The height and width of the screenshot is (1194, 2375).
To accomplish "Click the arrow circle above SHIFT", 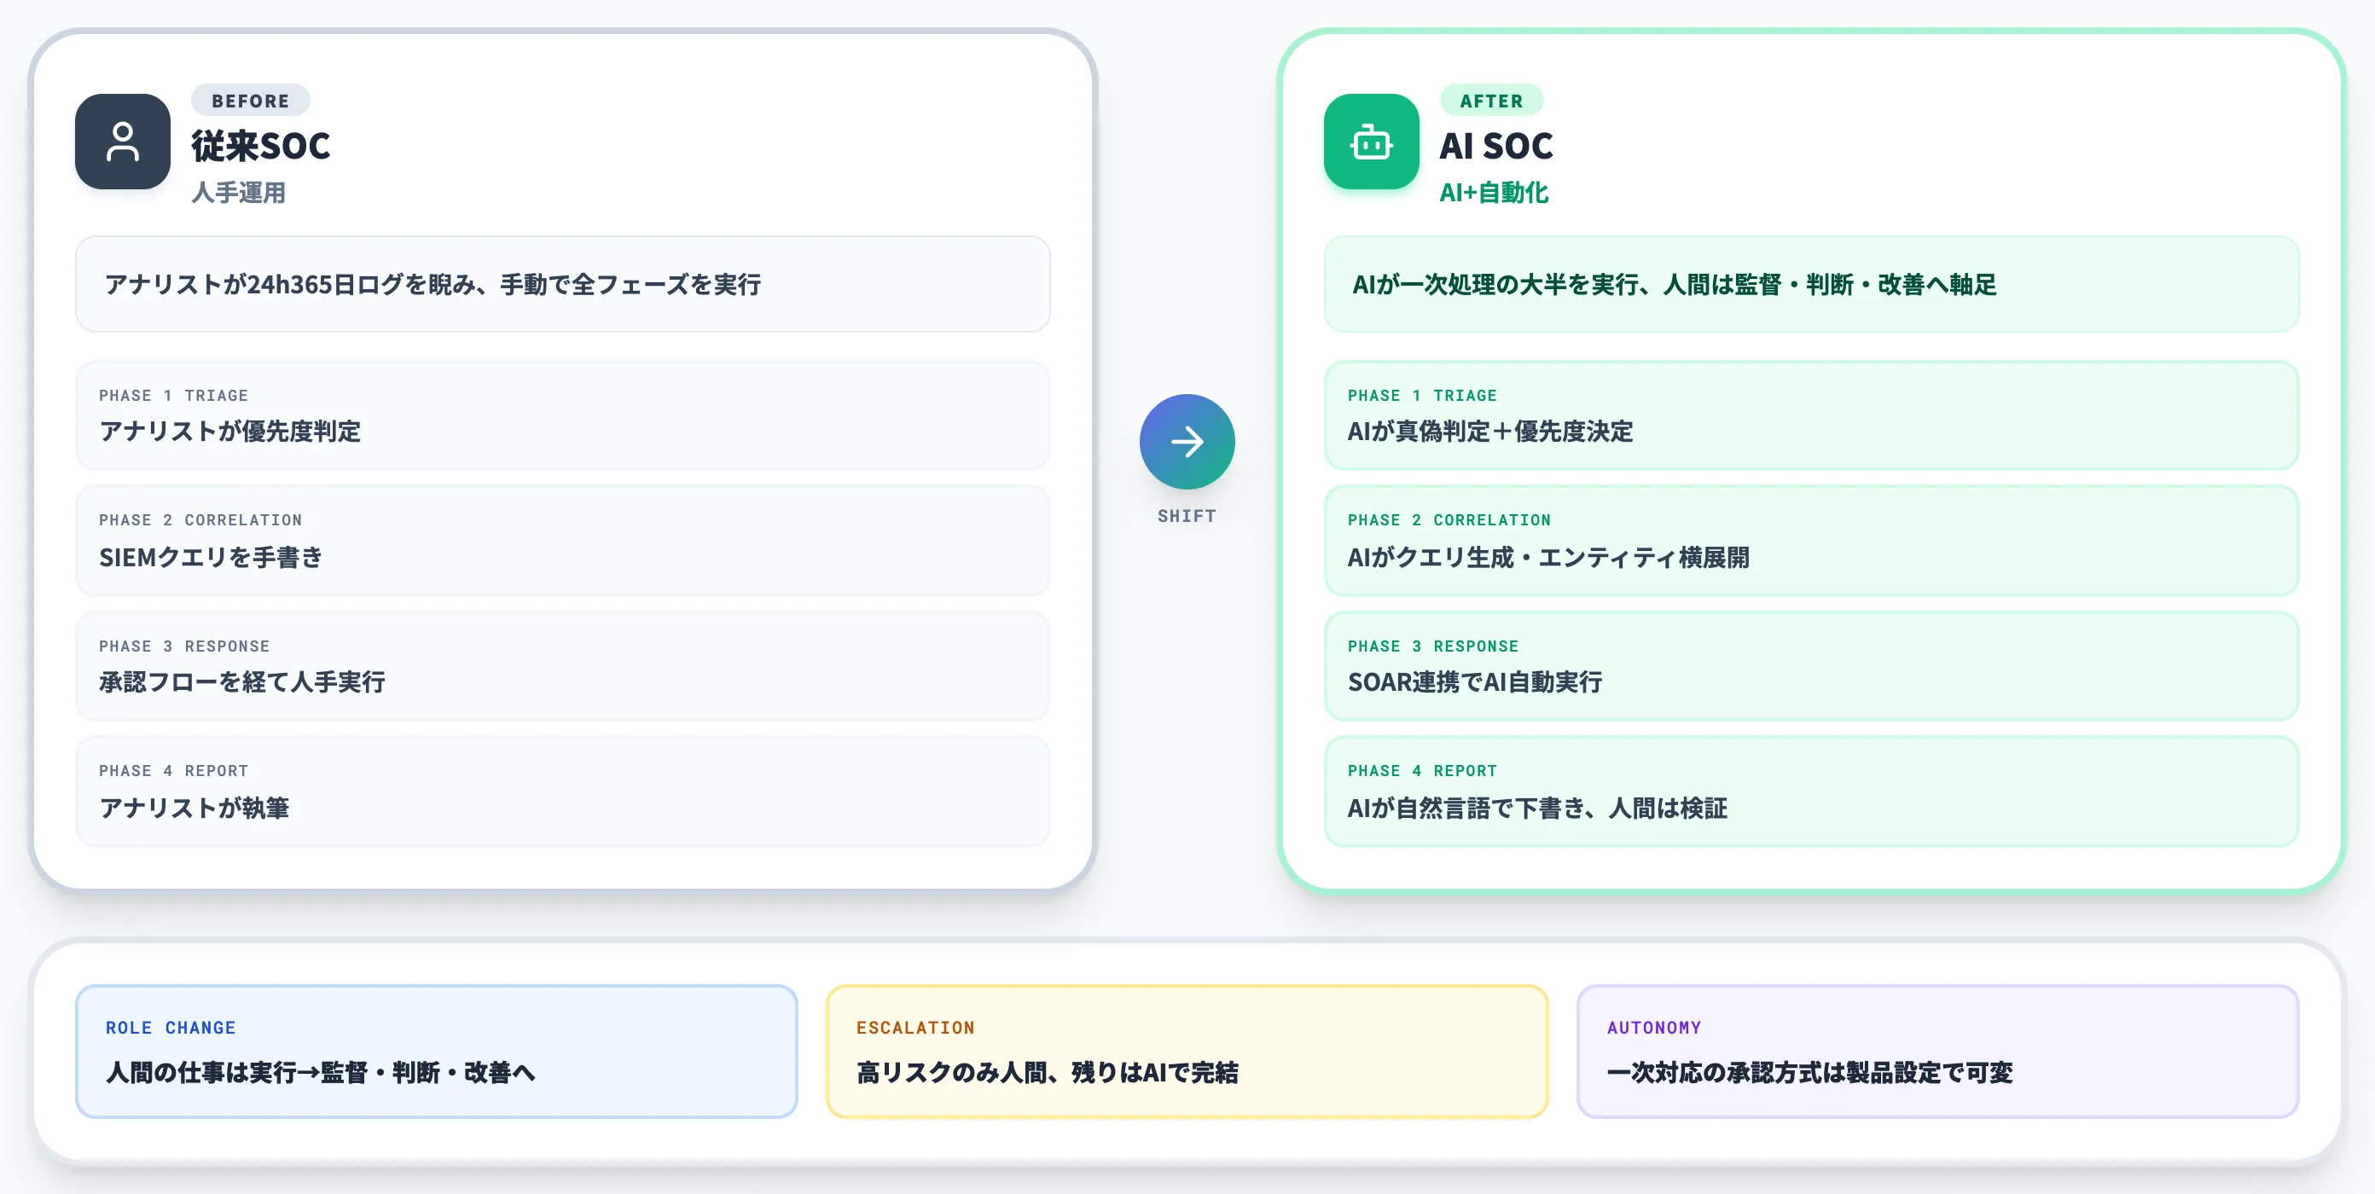I will [1187, 442].
